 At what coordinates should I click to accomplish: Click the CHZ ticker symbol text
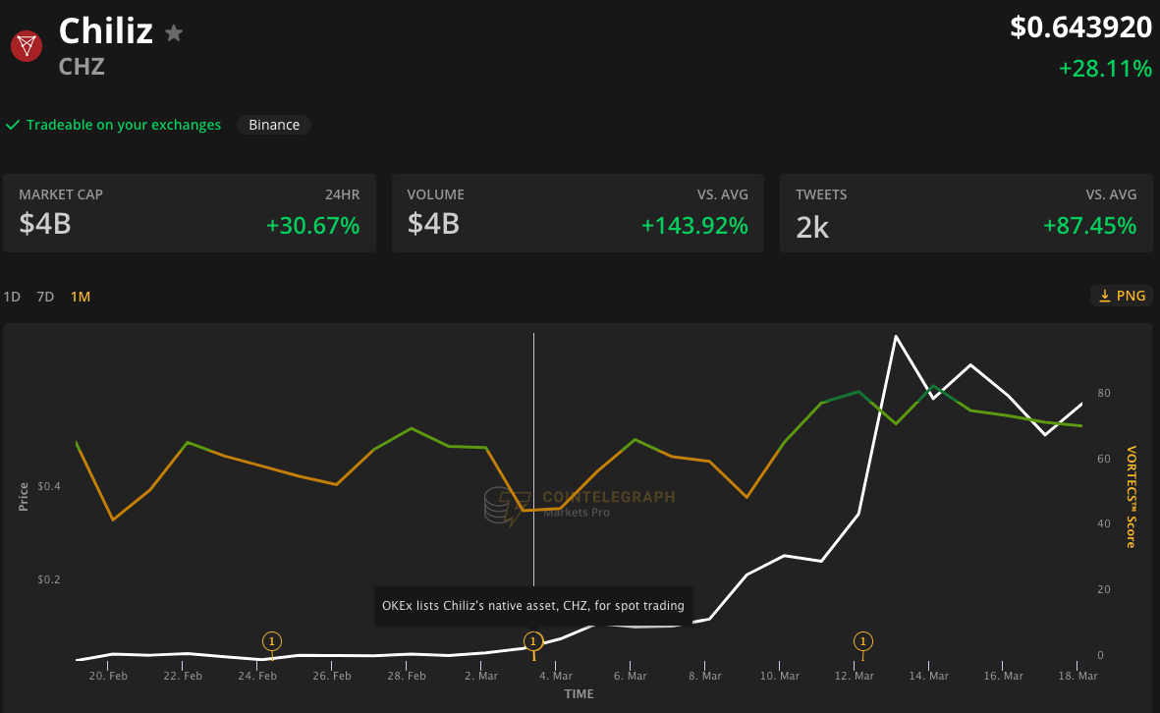point(82,67)
